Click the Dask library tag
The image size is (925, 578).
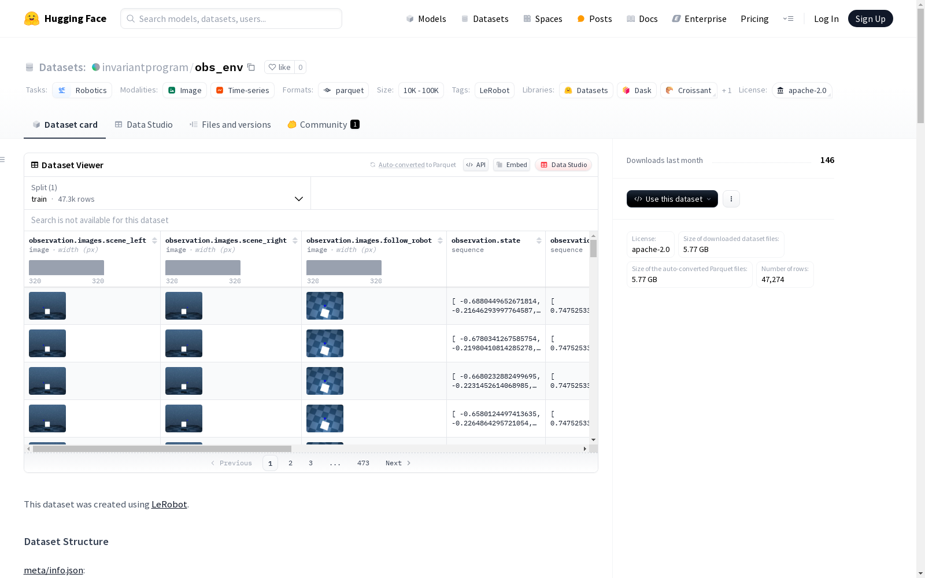[637, 90]
